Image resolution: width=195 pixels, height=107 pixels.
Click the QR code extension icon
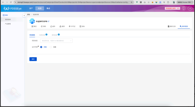(141, 2)
